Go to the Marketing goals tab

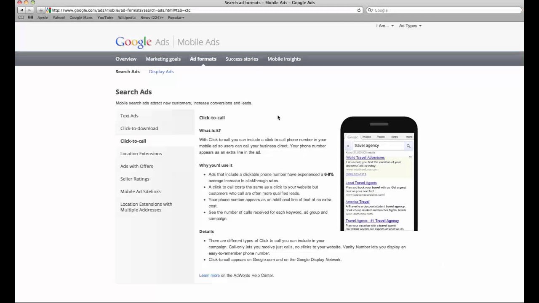pos(163,59)
